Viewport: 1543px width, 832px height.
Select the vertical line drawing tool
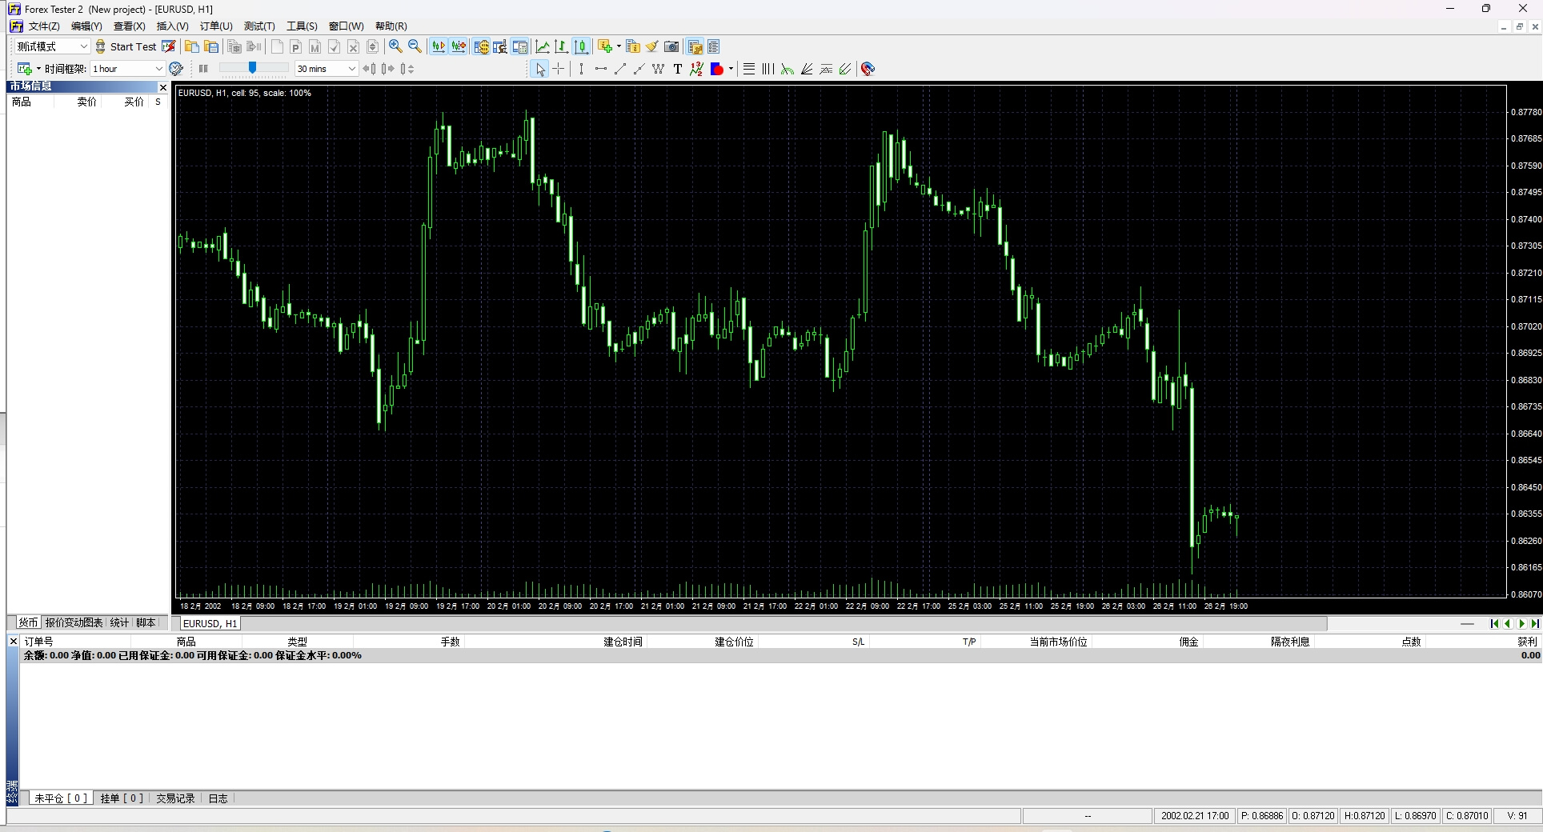[581, 69]
